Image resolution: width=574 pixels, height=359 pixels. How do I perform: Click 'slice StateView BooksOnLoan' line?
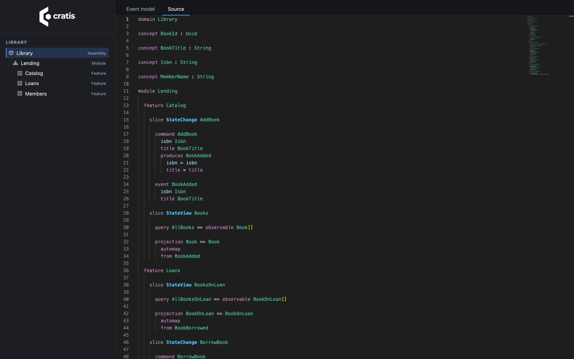[187, 285]
